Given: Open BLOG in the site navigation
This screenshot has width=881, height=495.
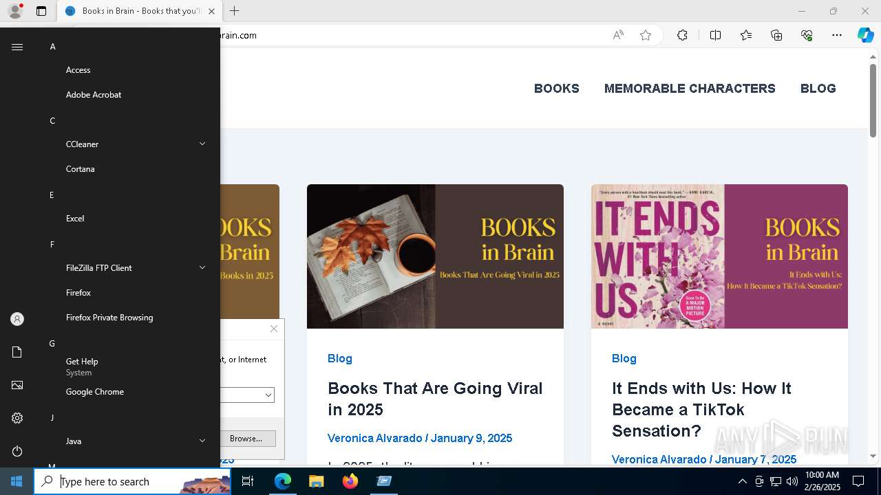Looking at the screenshot, I should coord(818,88).
